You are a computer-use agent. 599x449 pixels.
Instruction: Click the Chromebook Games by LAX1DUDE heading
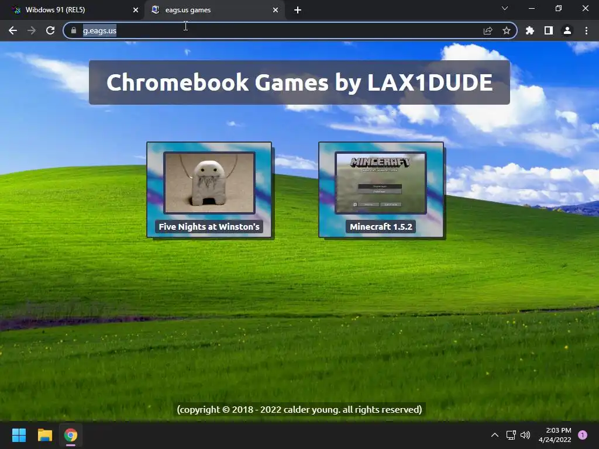(x=299, y=82)
